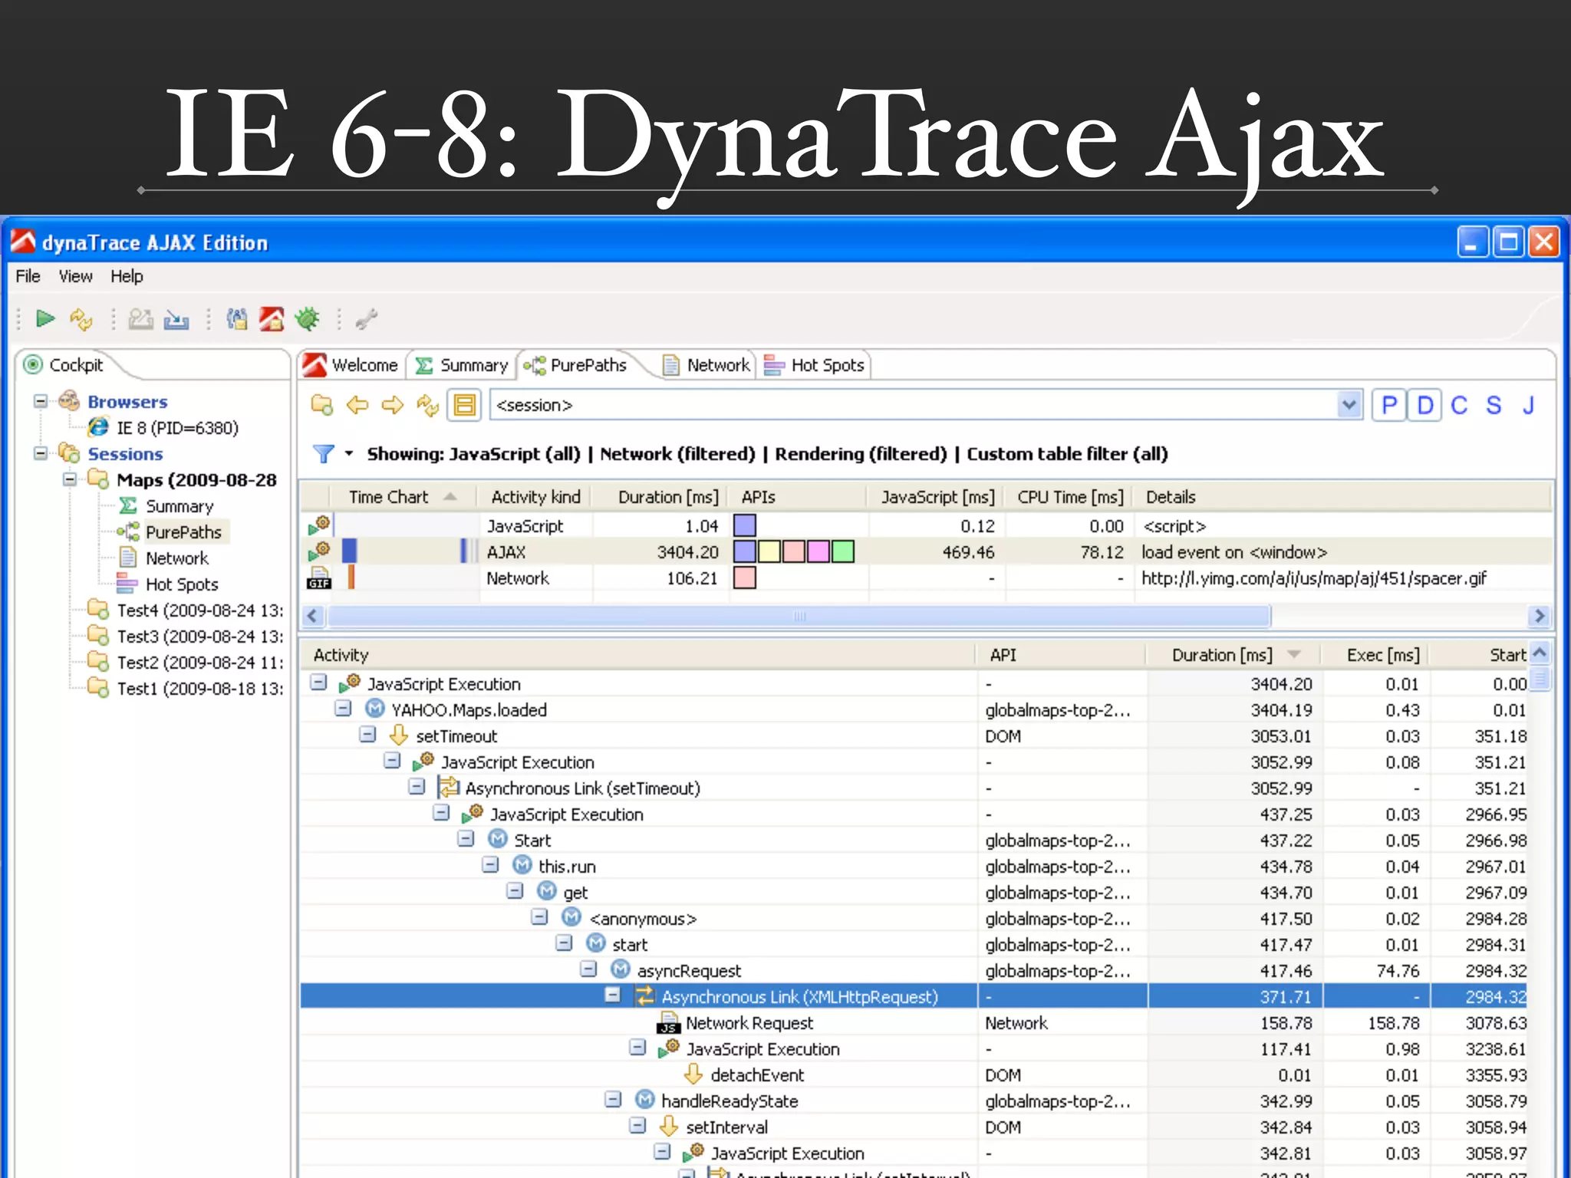Viewport: 1571px width, 1178px height.
Task: Open the <session> dropdown arrow
Action: pos(1349,405)
